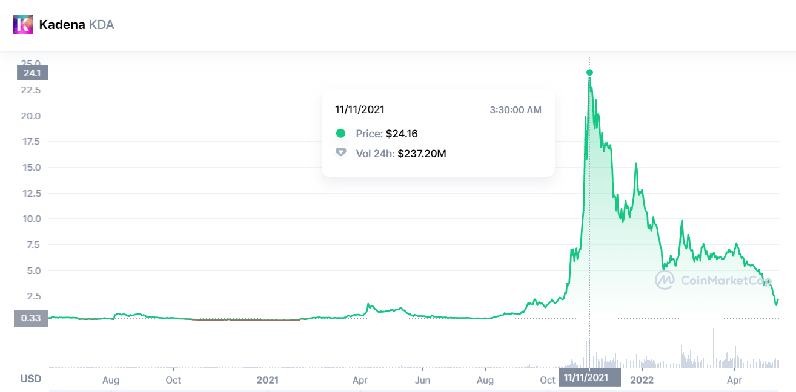796x392 pixels.
Task: Click the 3:30:00 AM timestamp in tooltip
Action: (515, 110)
